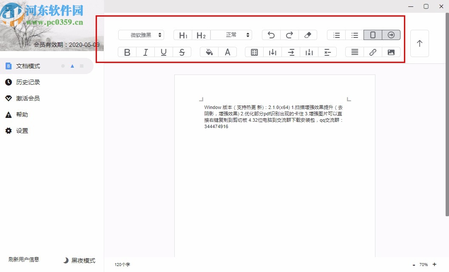Screen dimensions: 449x272
Task: Insert an ordered list
Action: pos(336,35)
